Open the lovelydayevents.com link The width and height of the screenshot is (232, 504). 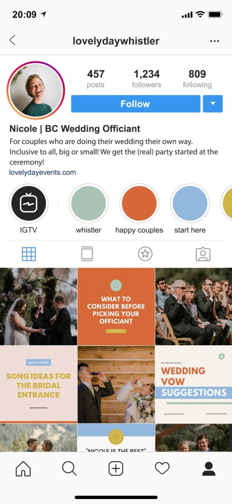[43, 172]
